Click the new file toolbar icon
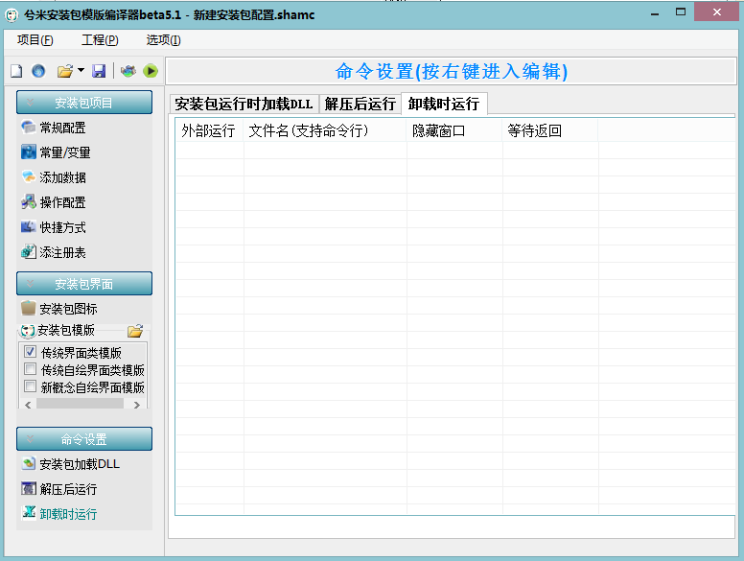The width and height of the screenshot is (744, 561). 15,71
